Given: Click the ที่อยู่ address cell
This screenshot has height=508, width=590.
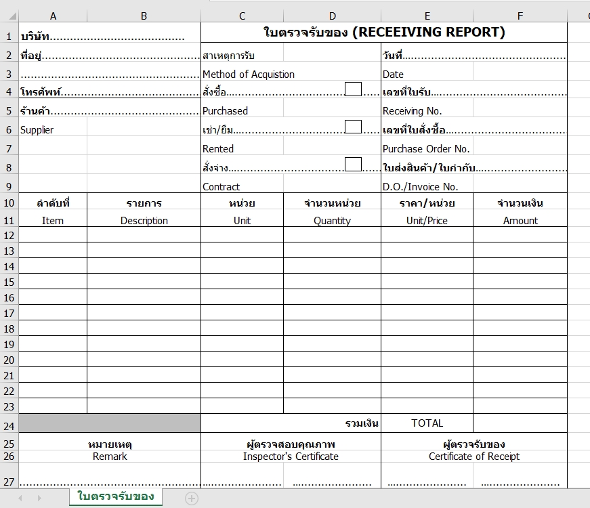Looking at the screenshot, I should (x=110, y=52).
